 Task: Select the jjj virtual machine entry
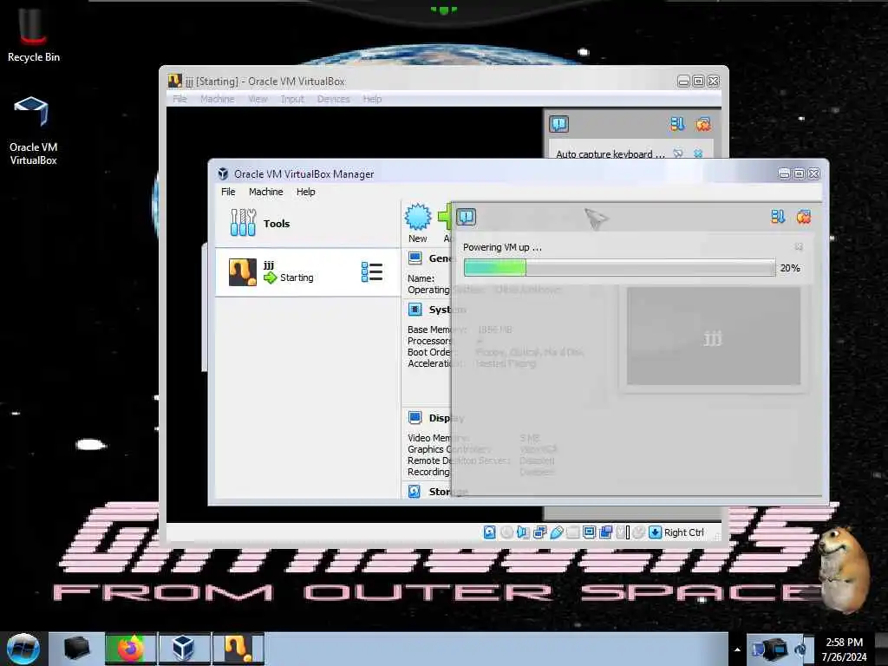[308, 272]
